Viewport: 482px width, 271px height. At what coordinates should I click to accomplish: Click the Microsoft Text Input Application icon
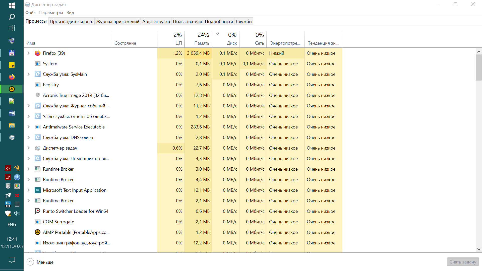click(x=37, y=190)
